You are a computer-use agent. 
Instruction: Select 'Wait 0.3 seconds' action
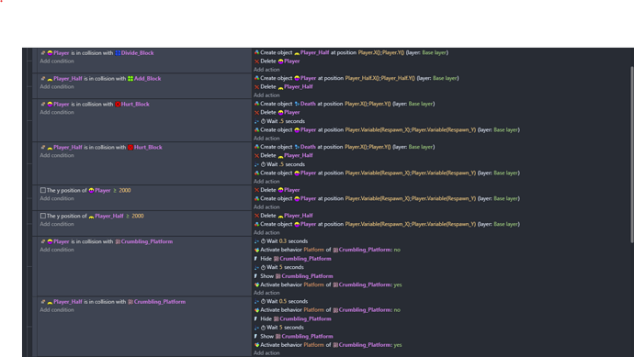281,241
